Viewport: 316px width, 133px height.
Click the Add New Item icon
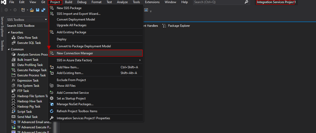51,67
